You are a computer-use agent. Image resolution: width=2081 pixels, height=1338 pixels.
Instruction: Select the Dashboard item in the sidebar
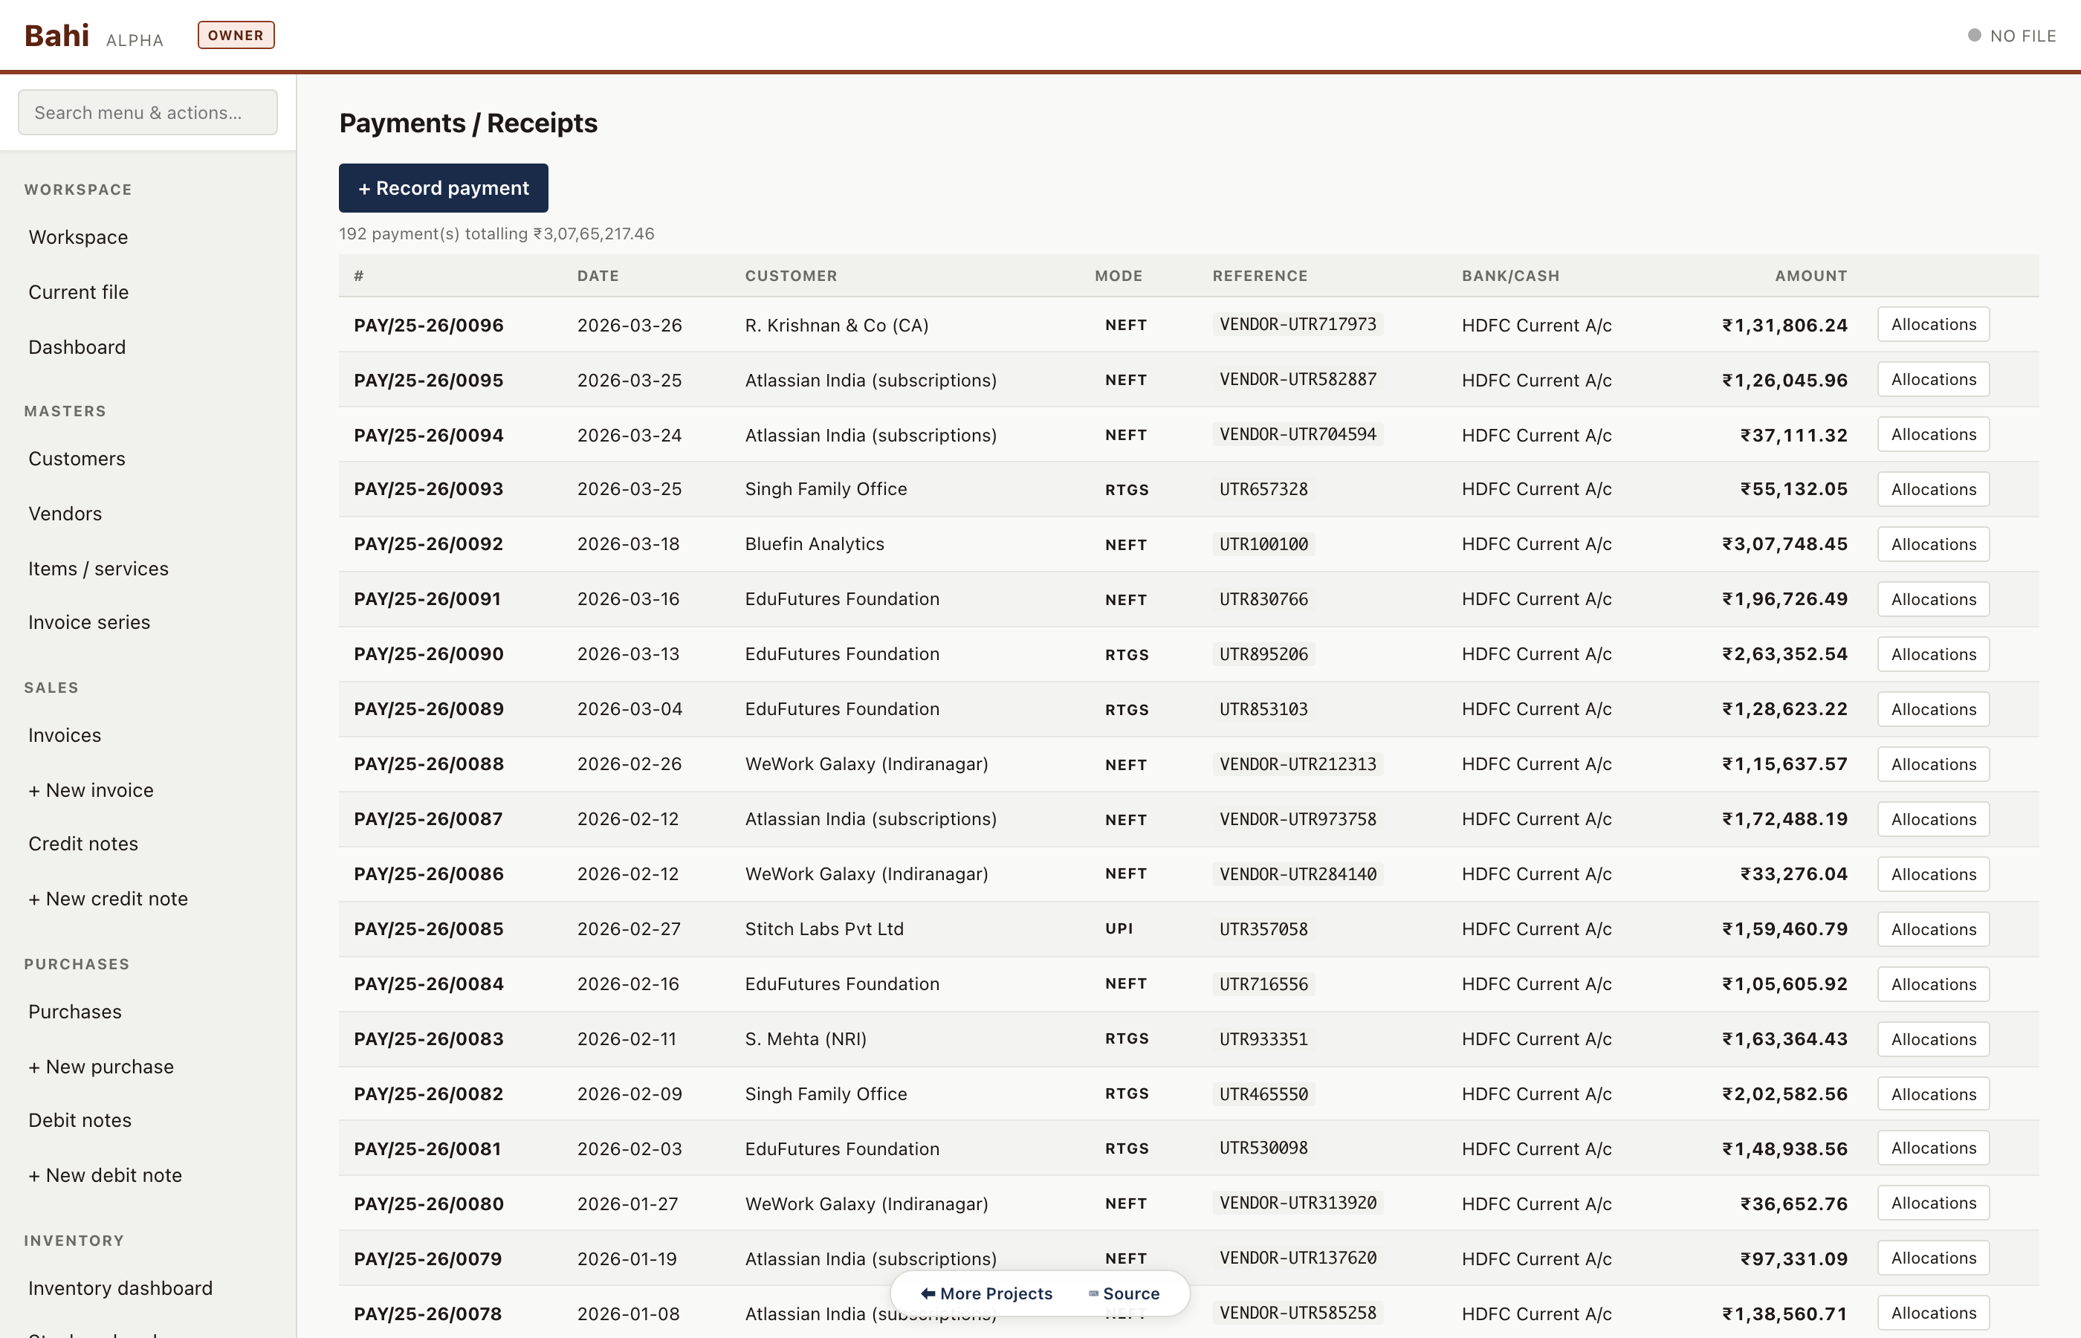coord(77,346)
